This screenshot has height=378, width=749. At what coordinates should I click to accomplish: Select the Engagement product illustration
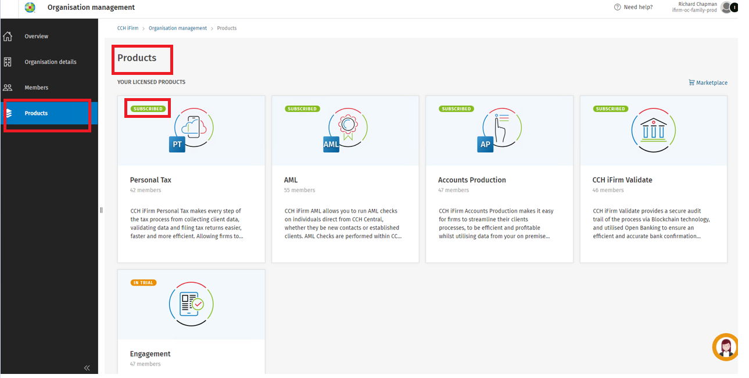coord(192,304)
